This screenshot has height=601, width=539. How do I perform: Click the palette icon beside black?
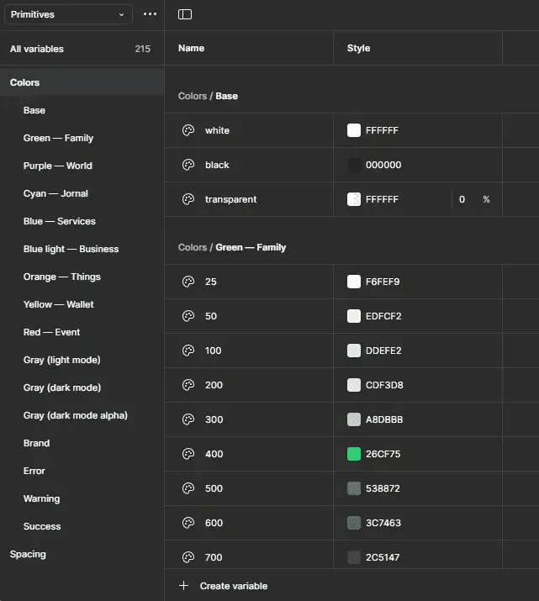(188, 165)
